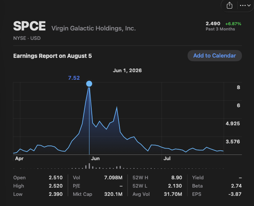
Task: Click the SPCE ticker symbol heading
Action: tap(29, 26)
